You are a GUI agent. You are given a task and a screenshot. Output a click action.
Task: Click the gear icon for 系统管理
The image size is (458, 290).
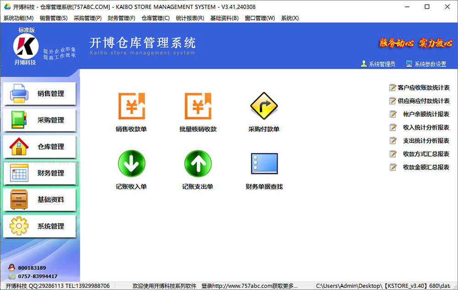tap(19, 226)
